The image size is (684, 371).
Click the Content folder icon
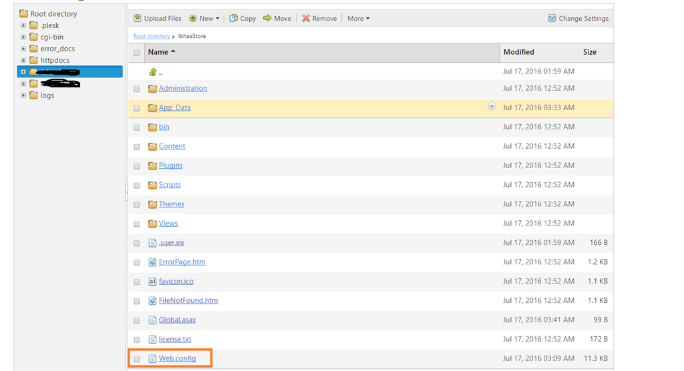[x=152, y=147]
